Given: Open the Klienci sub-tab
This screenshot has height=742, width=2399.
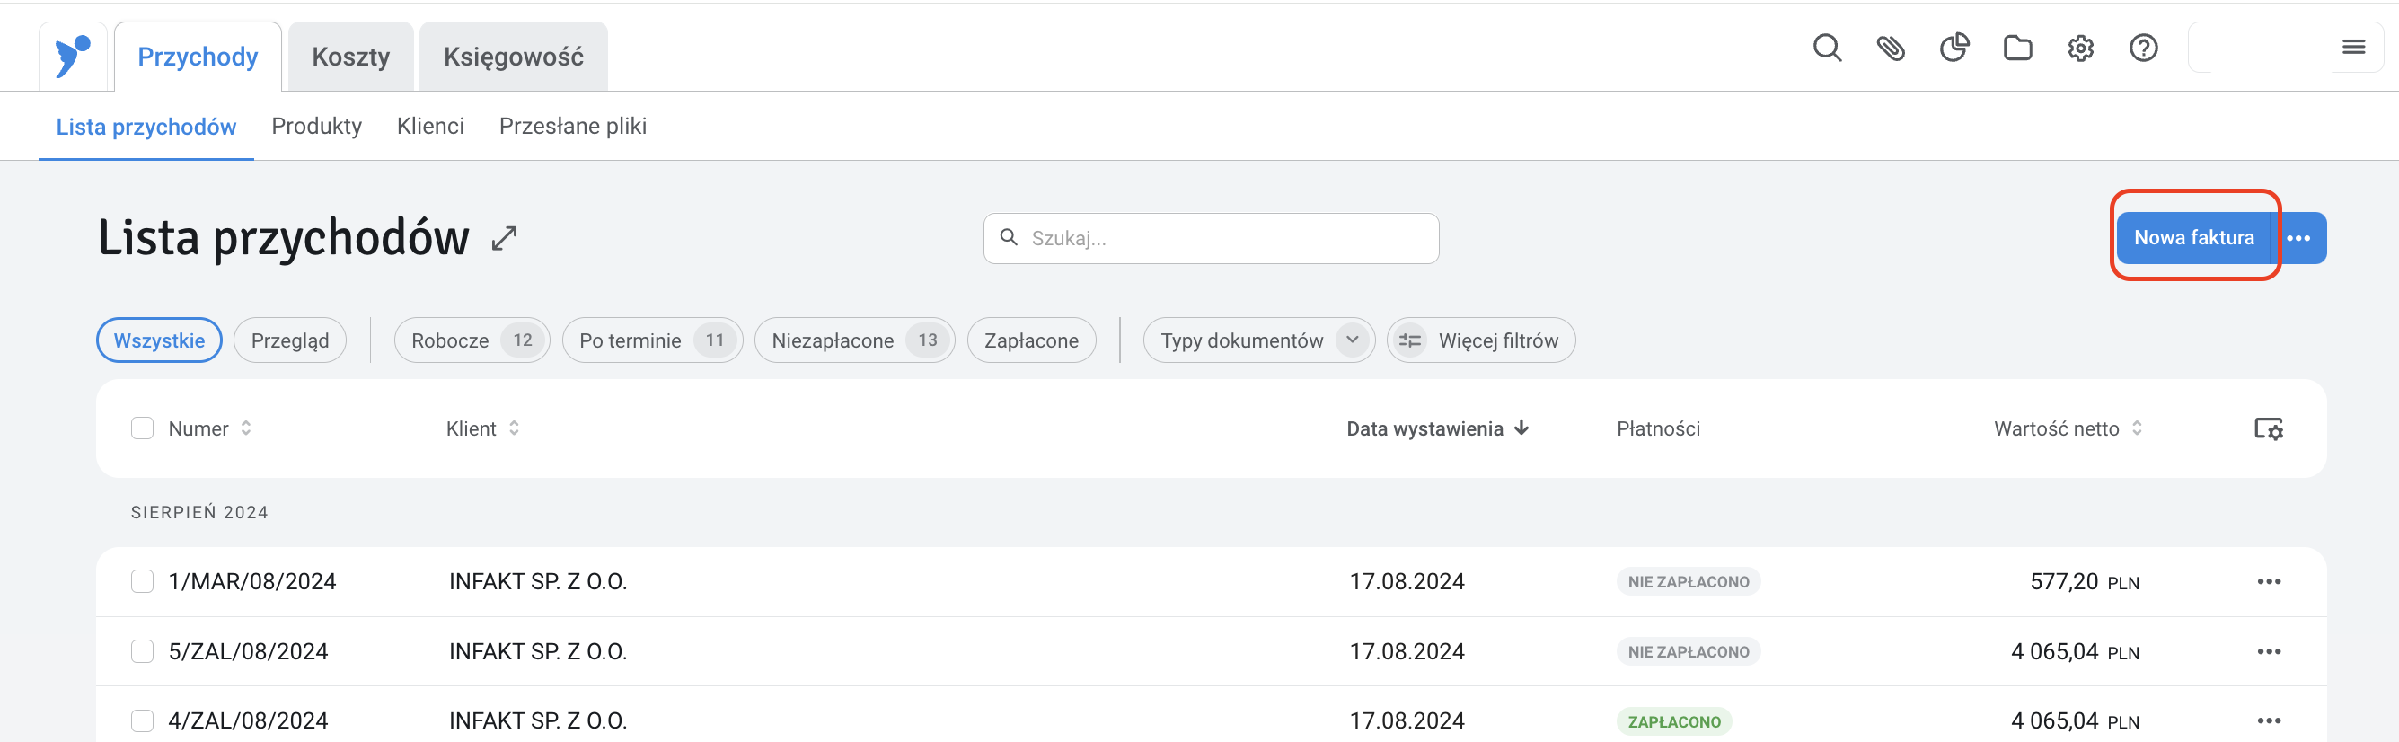Looking at the screenshot, I should click(430, 127).
